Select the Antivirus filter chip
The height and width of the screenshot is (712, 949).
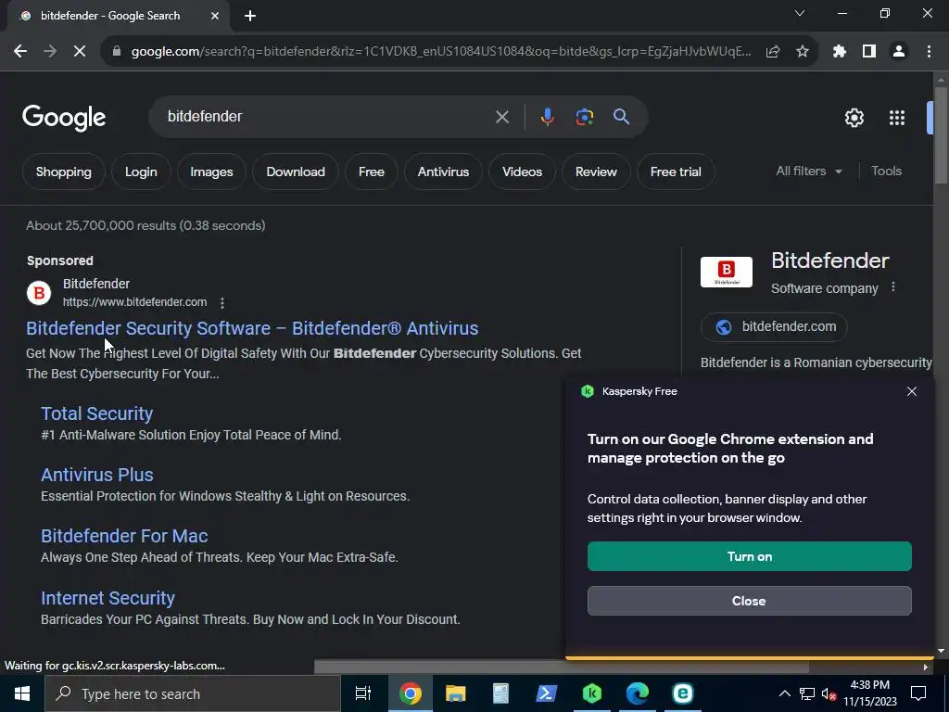[x=443, y=172]
